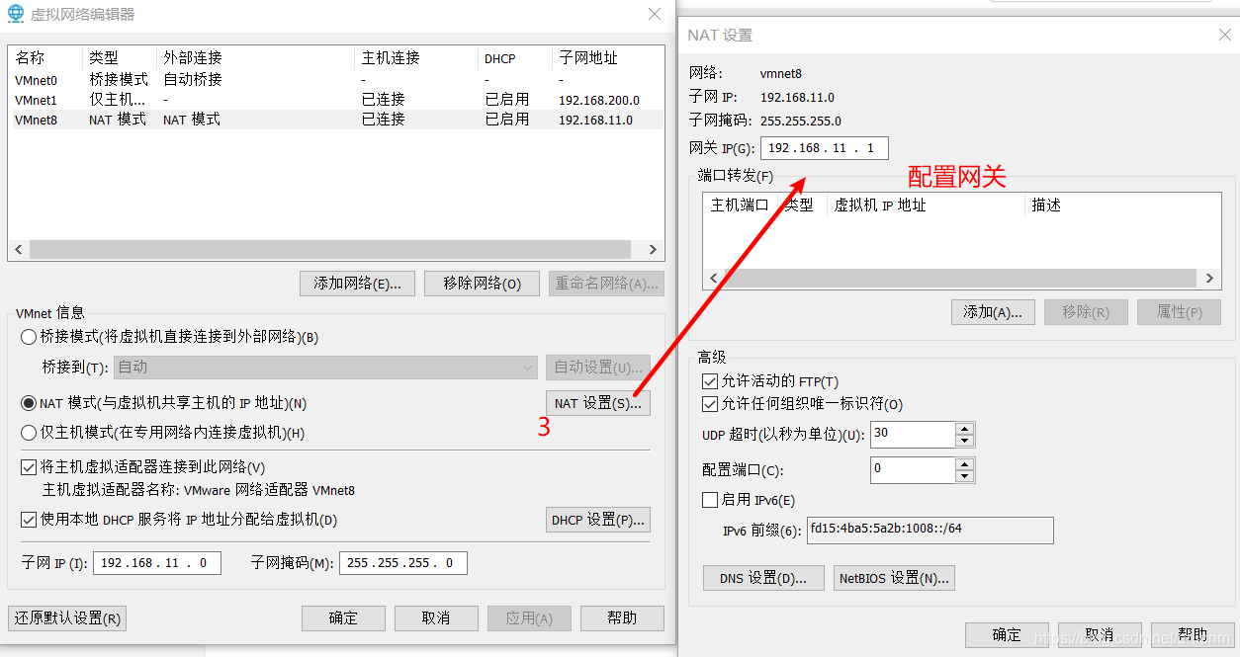Increase UDP 超时 value with up arrow
Viewport: 1240px width, 657px height.
pyautogui.click(x=965, y=429)
